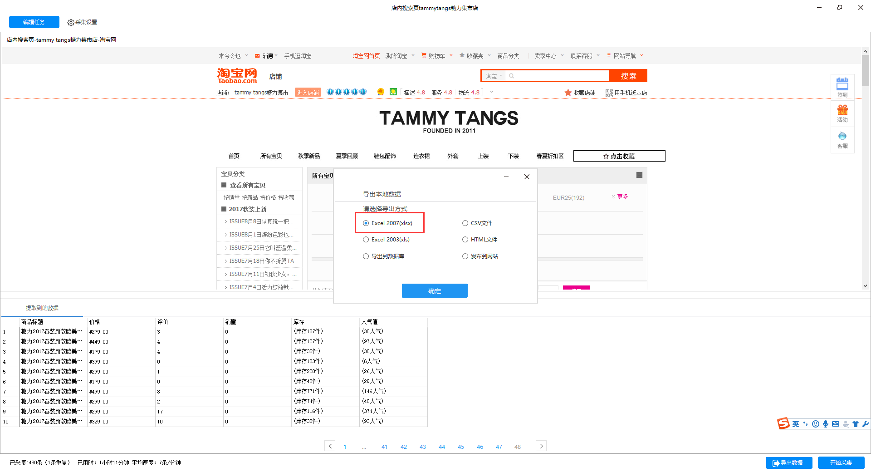Open the 客服 customer service icon
This screenshot has height=472, width=871.
tap(842, 136)
